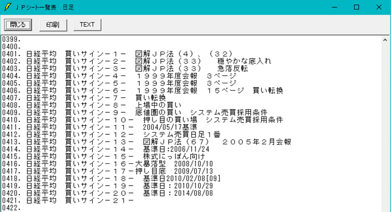Screen dimensions: 391x212
Task: Click the TEXT button
Action: click(87, 25)
